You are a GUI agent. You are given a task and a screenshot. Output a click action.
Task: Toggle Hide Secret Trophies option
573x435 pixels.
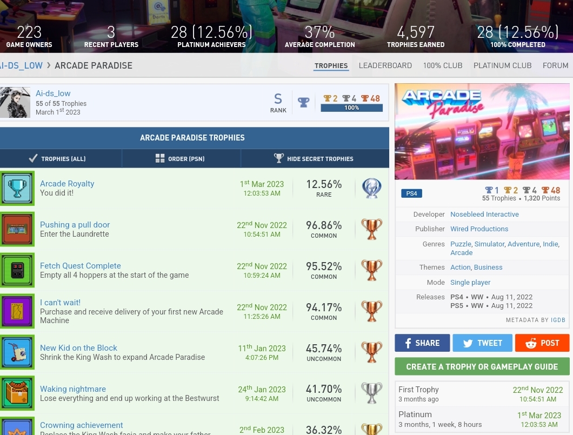click(x=314, y=158)
